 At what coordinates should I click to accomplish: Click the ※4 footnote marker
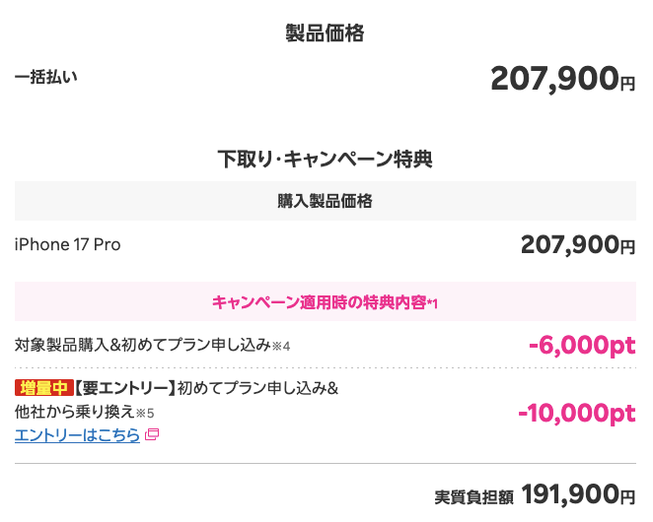[281, 347]
